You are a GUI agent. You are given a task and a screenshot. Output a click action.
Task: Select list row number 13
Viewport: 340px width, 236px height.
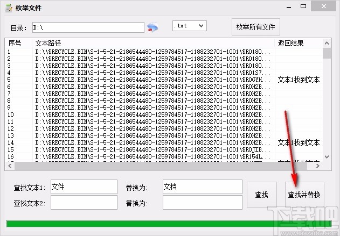164,135
